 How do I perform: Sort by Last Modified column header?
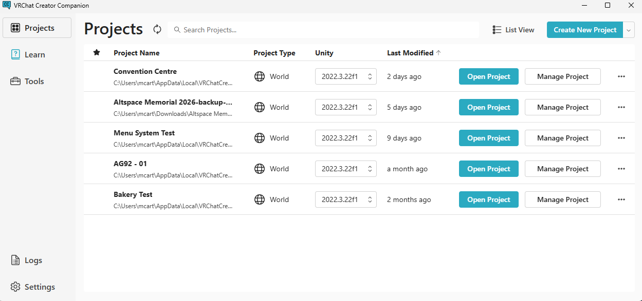click(x=410, y=53)
